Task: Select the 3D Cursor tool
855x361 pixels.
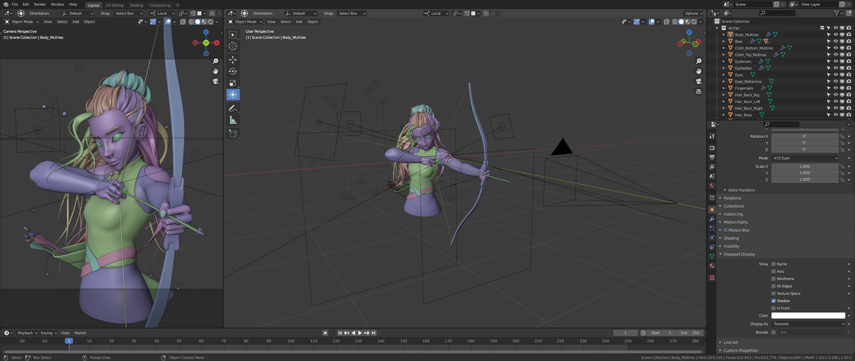Action: tap(233, 46)
